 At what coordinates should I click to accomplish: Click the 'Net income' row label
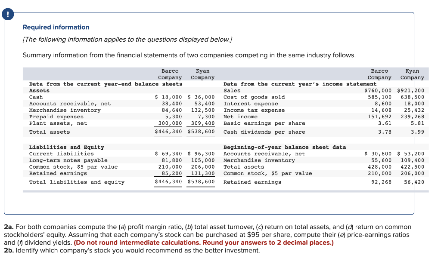[240, 117]
